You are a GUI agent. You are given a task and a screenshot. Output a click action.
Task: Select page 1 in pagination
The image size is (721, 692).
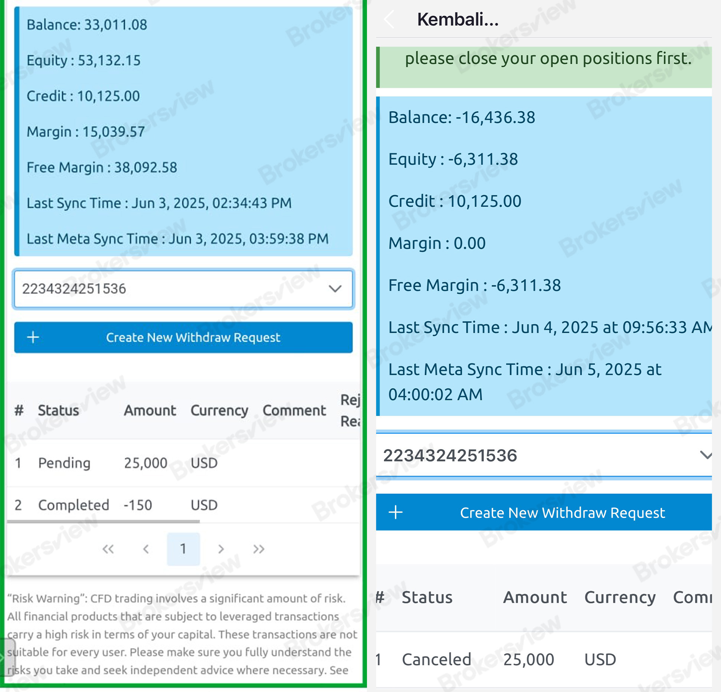183,549
